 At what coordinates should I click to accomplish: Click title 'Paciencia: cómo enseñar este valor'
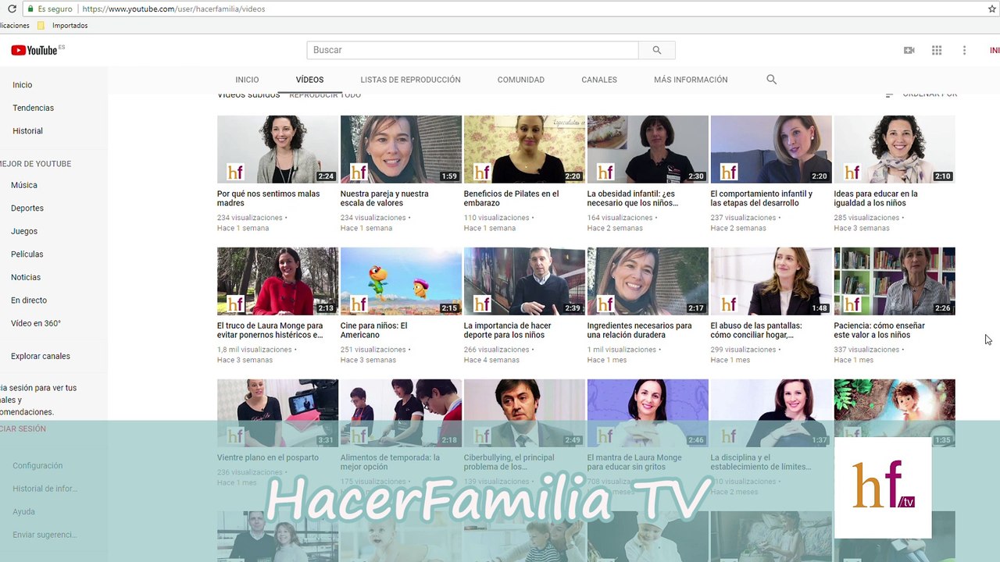[880, 330]
